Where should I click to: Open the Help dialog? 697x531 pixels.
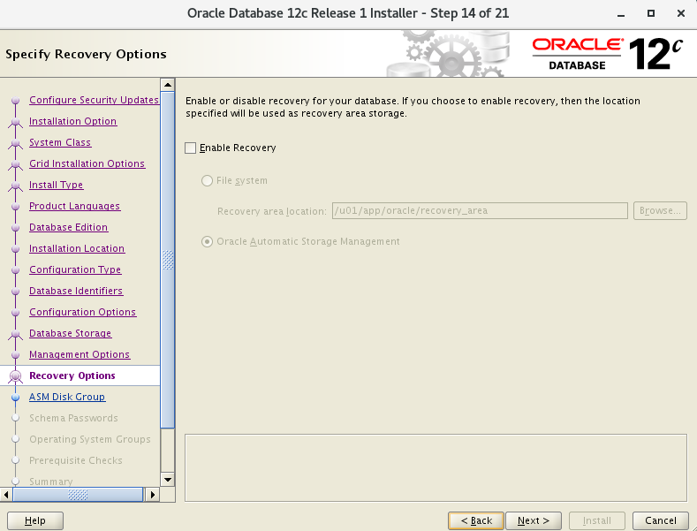coord(35,520)
